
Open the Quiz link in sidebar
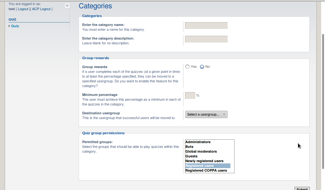15,26
